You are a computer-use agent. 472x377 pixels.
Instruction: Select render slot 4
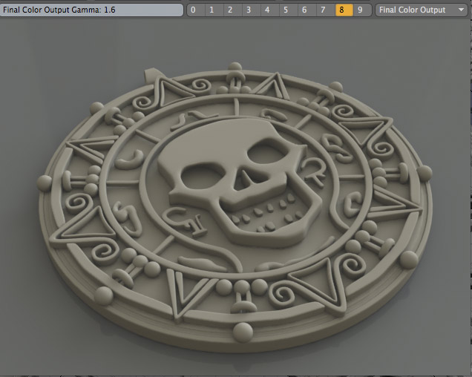(x=270, y=10)
